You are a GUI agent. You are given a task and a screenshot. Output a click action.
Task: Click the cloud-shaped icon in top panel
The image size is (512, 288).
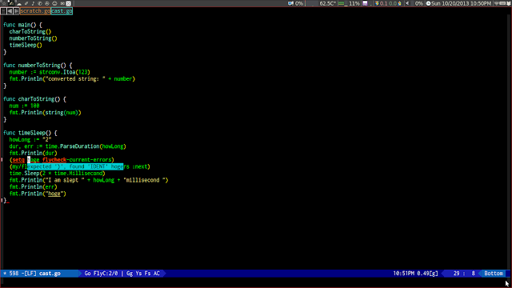(19, 4)
